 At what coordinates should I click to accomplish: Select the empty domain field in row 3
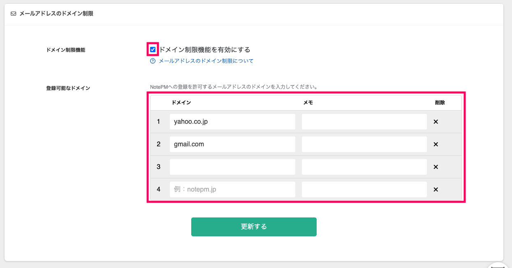tap(232, 166)
